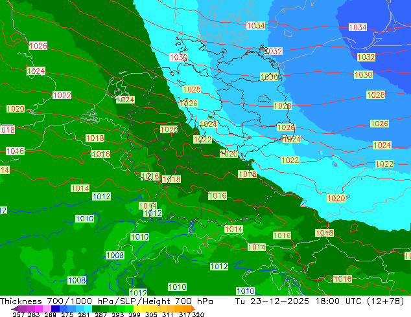Click the forecast date 'Tu 23-12-2025 18:00 UTC (12+78)'
This screenshot has width=411, height=317.
pos(320,301)
